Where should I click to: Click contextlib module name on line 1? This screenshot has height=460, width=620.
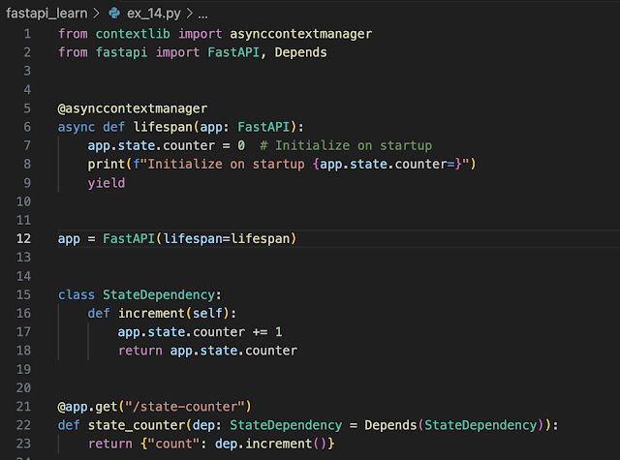point(133,35)
